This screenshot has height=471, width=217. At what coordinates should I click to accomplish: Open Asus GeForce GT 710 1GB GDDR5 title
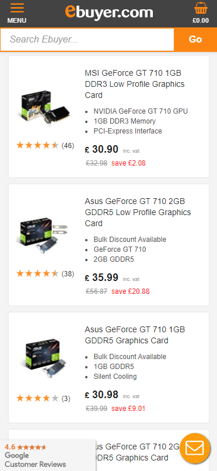[135, 335]
